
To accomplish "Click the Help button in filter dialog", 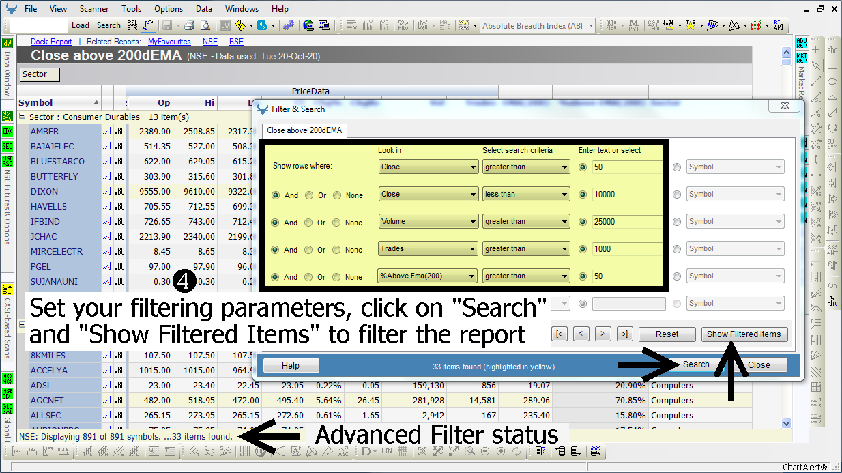I will point(291,366).
